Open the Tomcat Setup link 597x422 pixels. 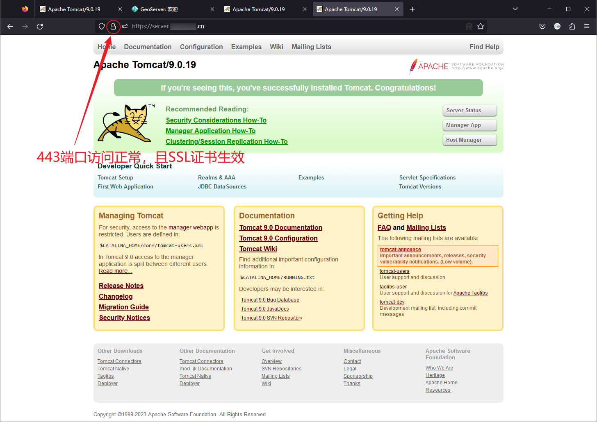point(115,177)
